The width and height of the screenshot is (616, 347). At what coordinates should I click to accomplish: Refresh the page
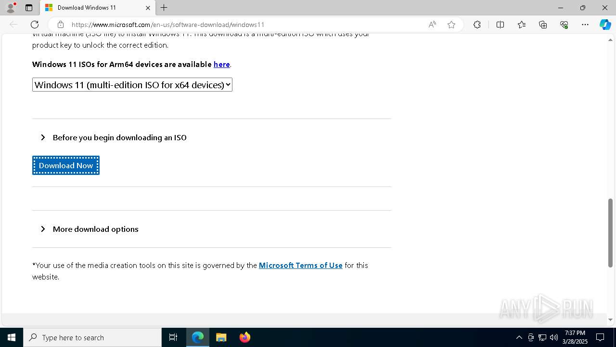click(x=35, y=25)
